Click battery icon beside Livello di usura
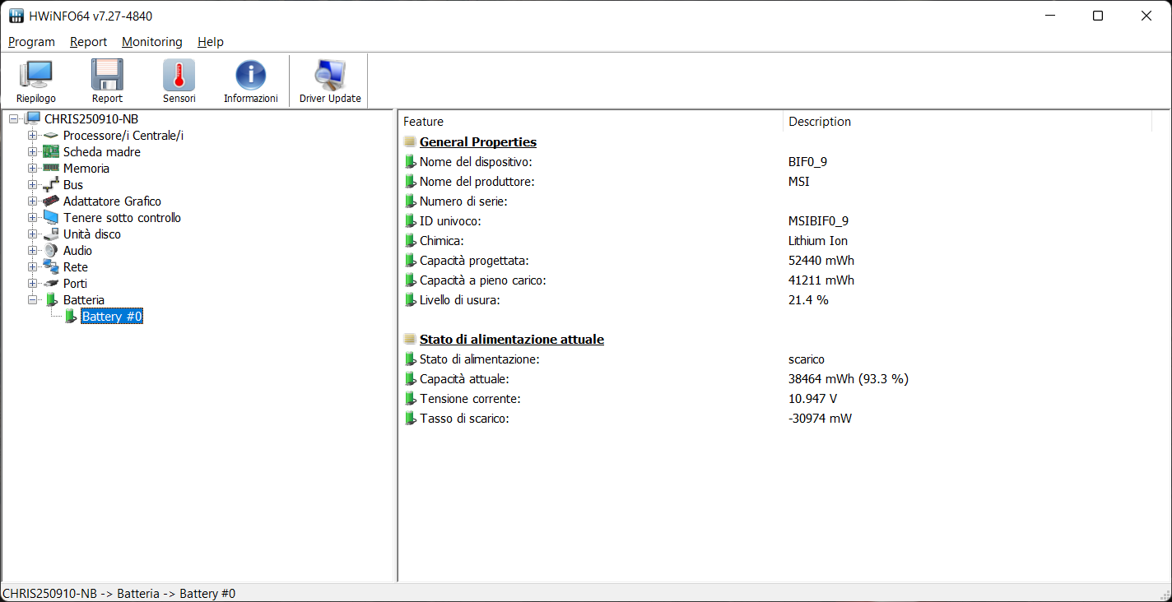 pos(410,300)
